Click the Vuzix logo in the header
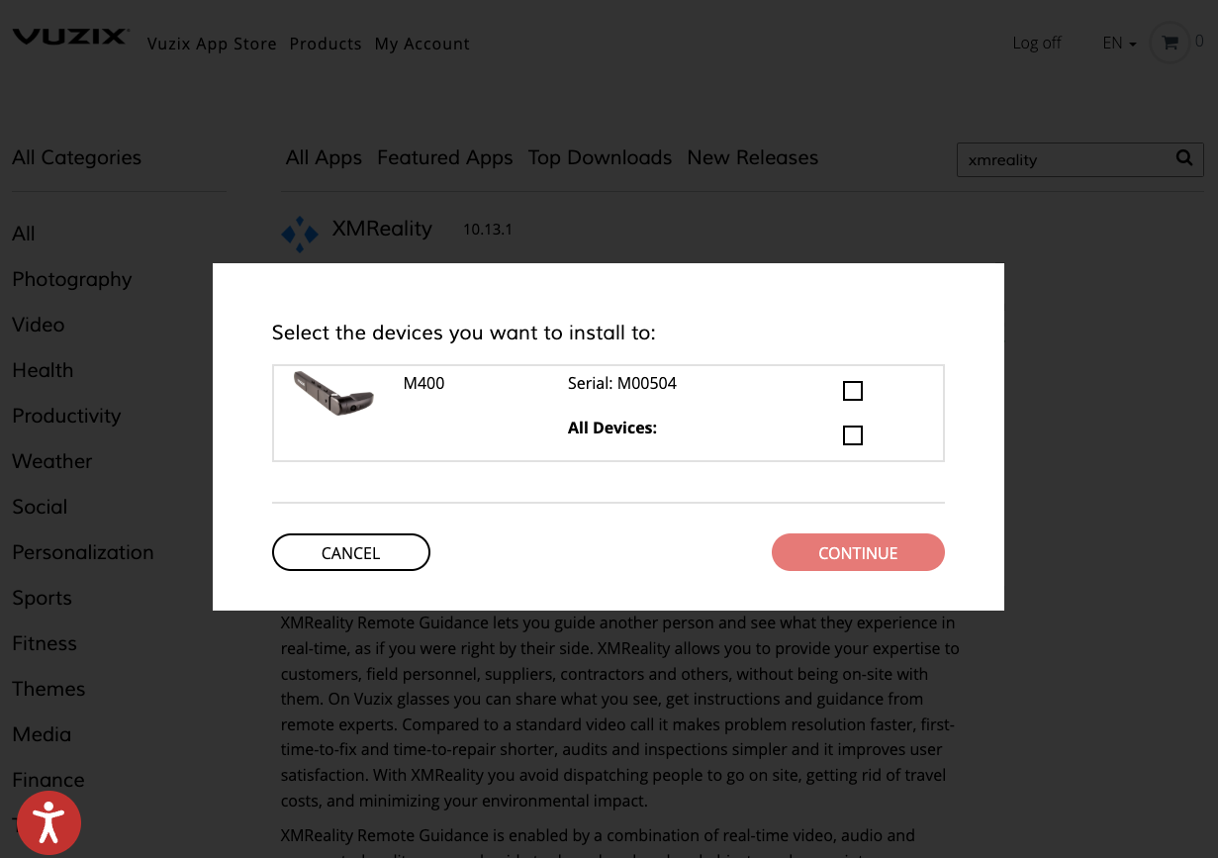The image size is (1218, 858). coord(69,36)
